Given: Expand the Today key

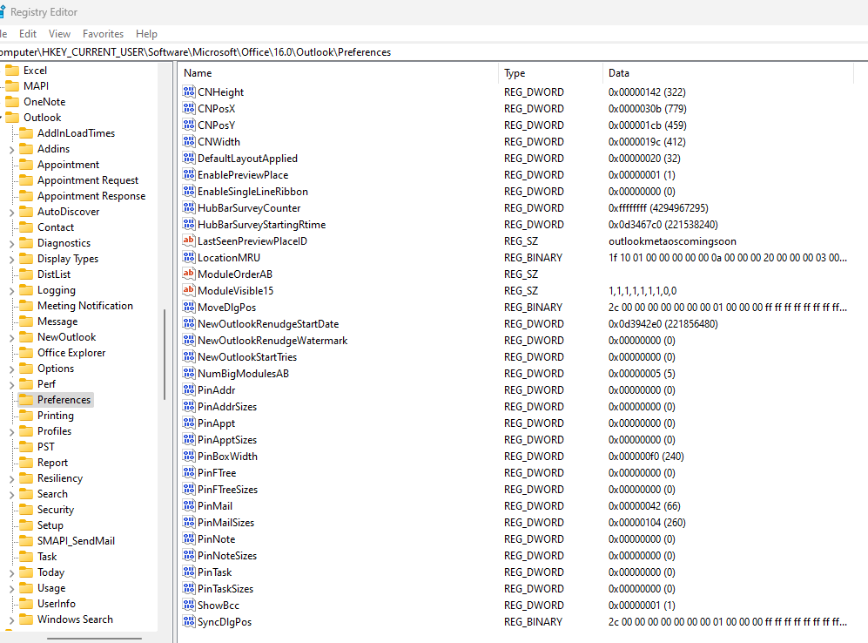Looking at the screenshot, I should 11,573.
